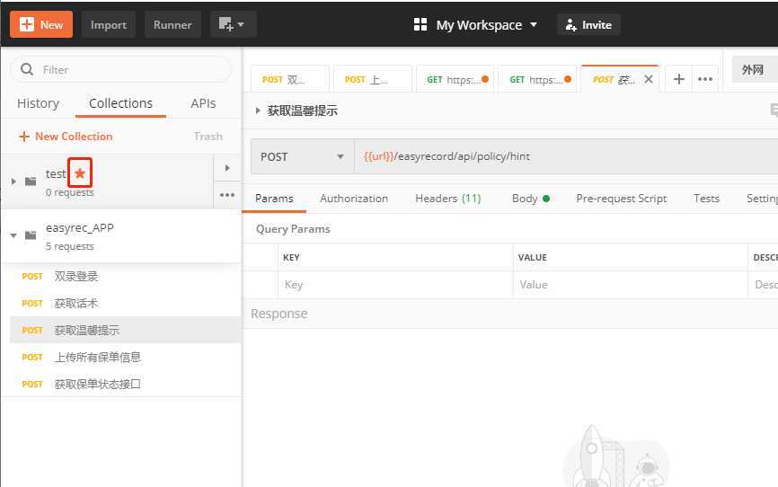Click the request URL field
This screenshot has width=778, height=487.
click(x=566, y=156)
